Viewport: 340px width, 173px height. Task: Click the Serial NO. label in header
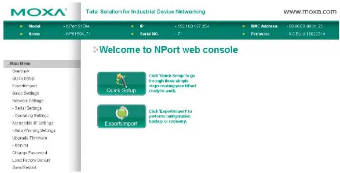pos(150,34)
